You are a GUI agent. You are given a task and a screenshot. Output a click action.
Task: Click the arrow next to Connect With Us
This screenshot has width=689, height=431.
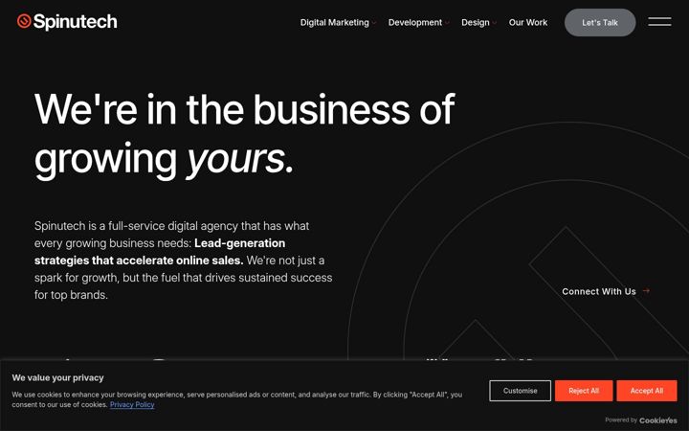646,291
